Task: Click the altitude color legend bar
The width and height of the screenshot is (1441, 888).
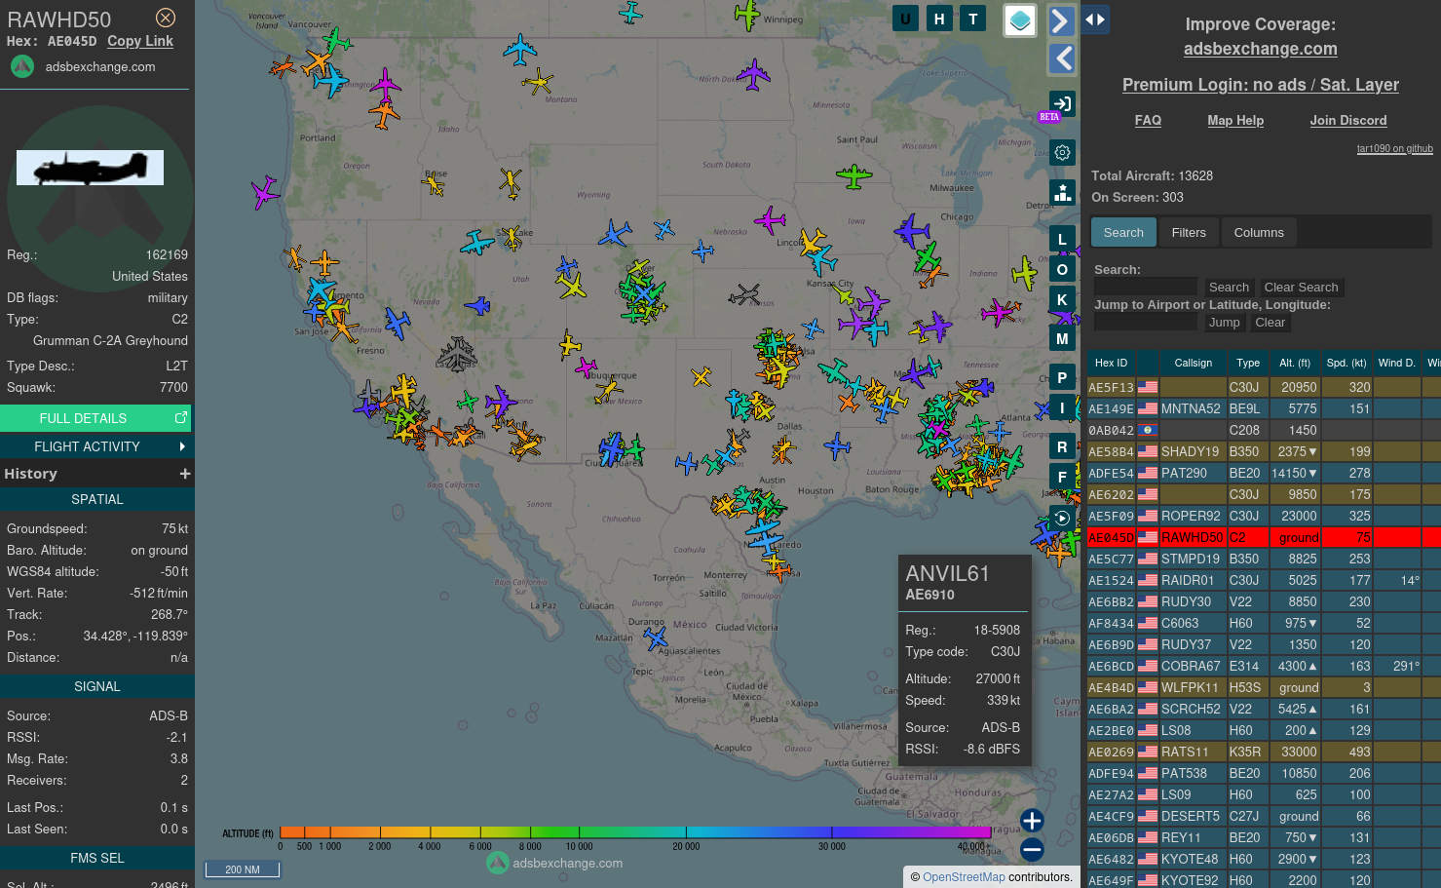Action: (635, 832)
